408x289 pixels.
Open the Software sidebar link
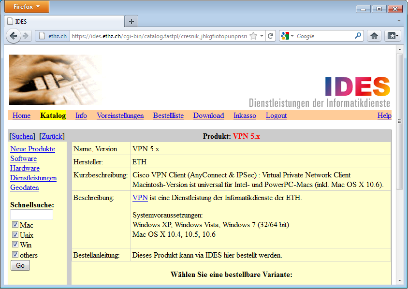click(23, 159)
